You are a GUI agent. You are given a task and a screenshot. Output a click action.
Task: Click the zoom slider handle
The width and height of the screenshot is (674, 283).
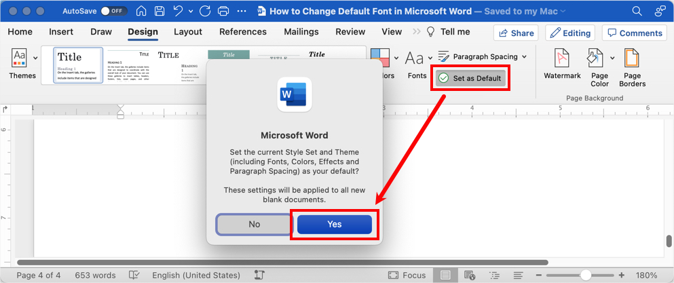tap(586, 276)
